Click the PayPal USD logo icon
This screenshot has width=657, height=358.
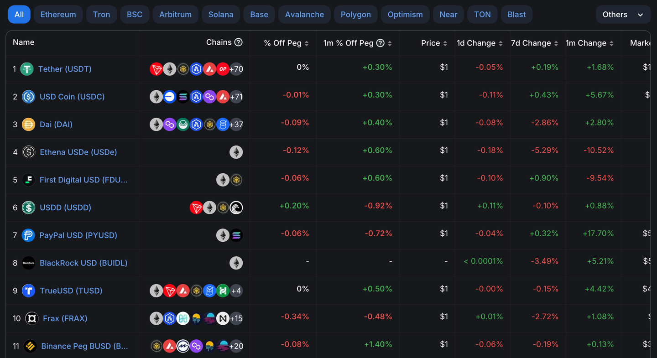click(x=28, y=235)
